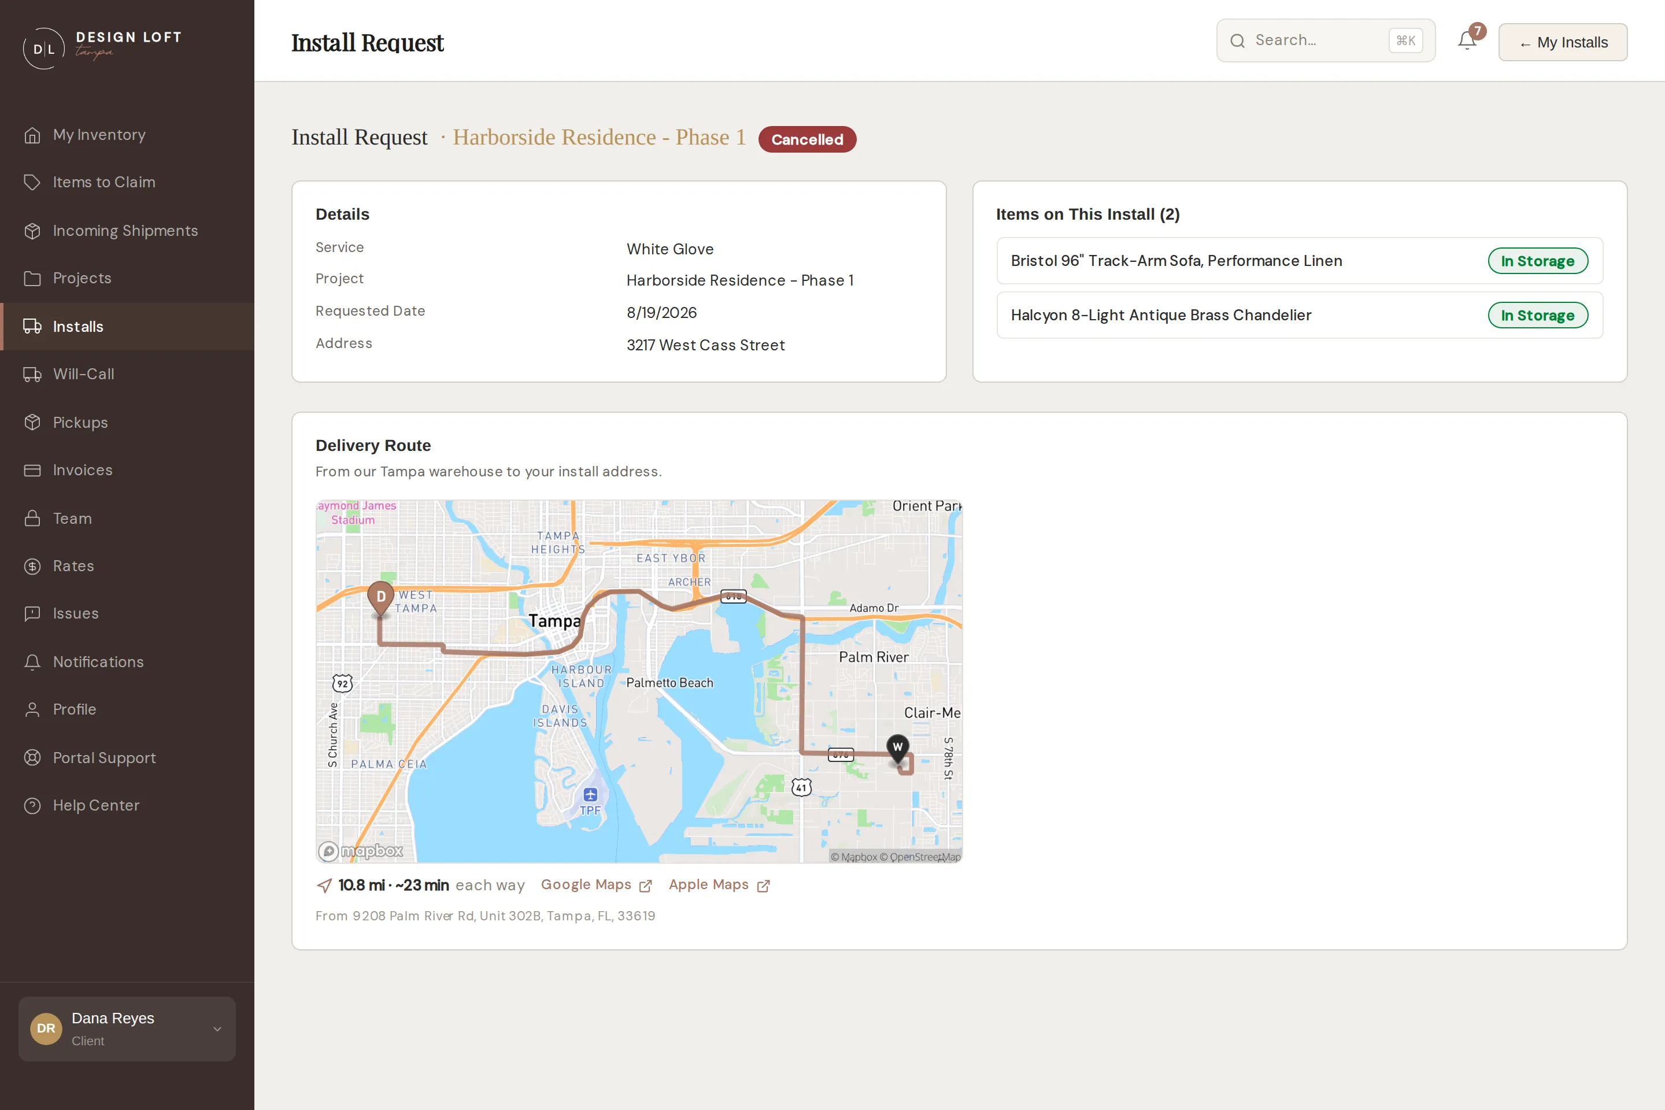Click the Issues chat bubble icon

click(32, 614)
